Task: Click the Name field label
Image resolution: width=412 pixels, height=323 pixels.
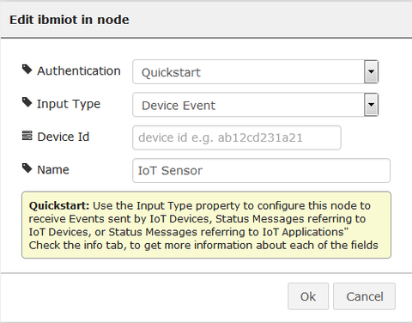Action: 53,170
